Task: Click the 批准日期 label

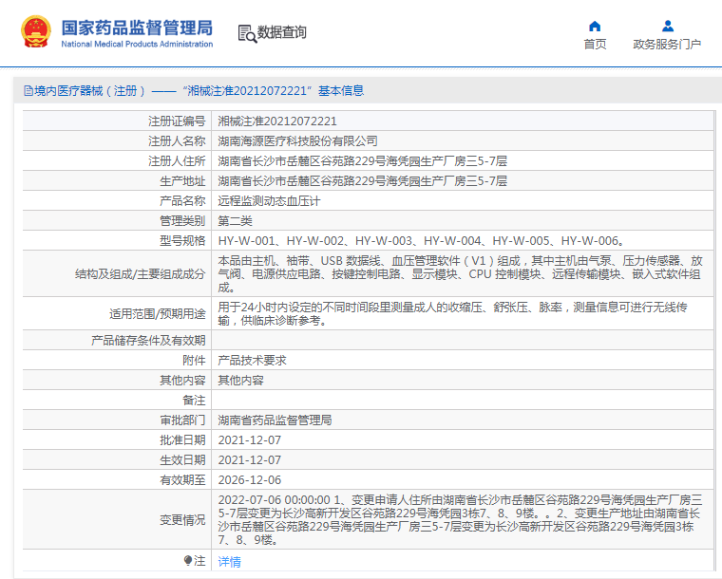Action: coord(182,440)
